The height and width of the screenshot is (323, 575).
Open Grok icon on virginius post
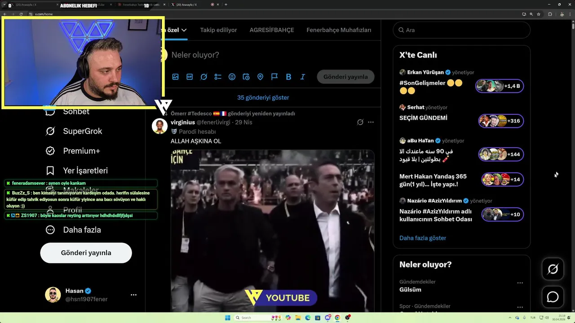pos(360,122)
